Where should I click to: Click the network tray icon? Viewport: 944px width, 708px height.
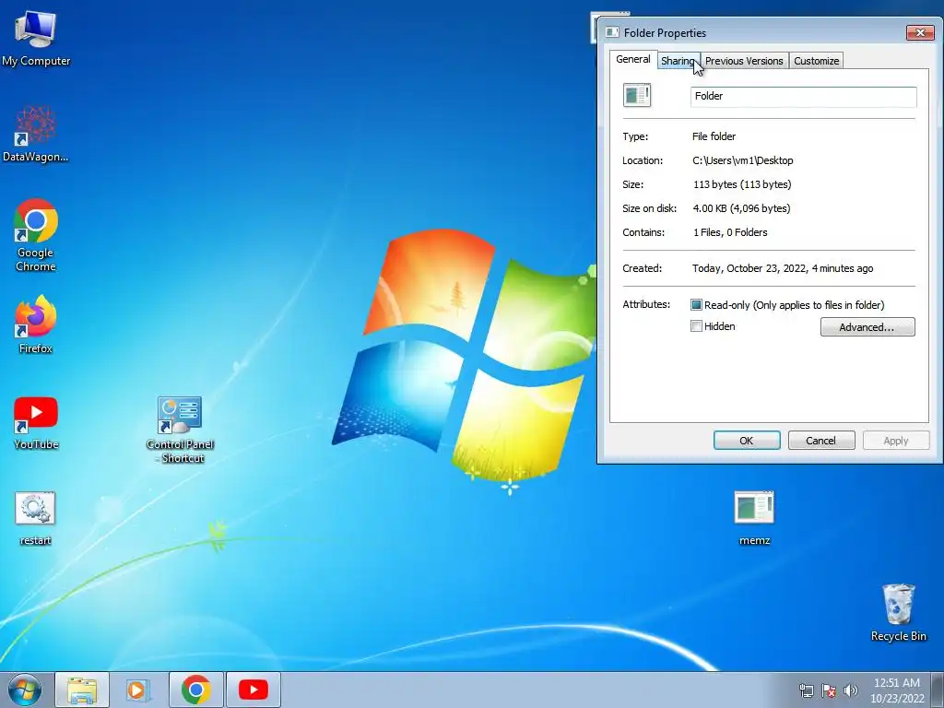point(806,690)
